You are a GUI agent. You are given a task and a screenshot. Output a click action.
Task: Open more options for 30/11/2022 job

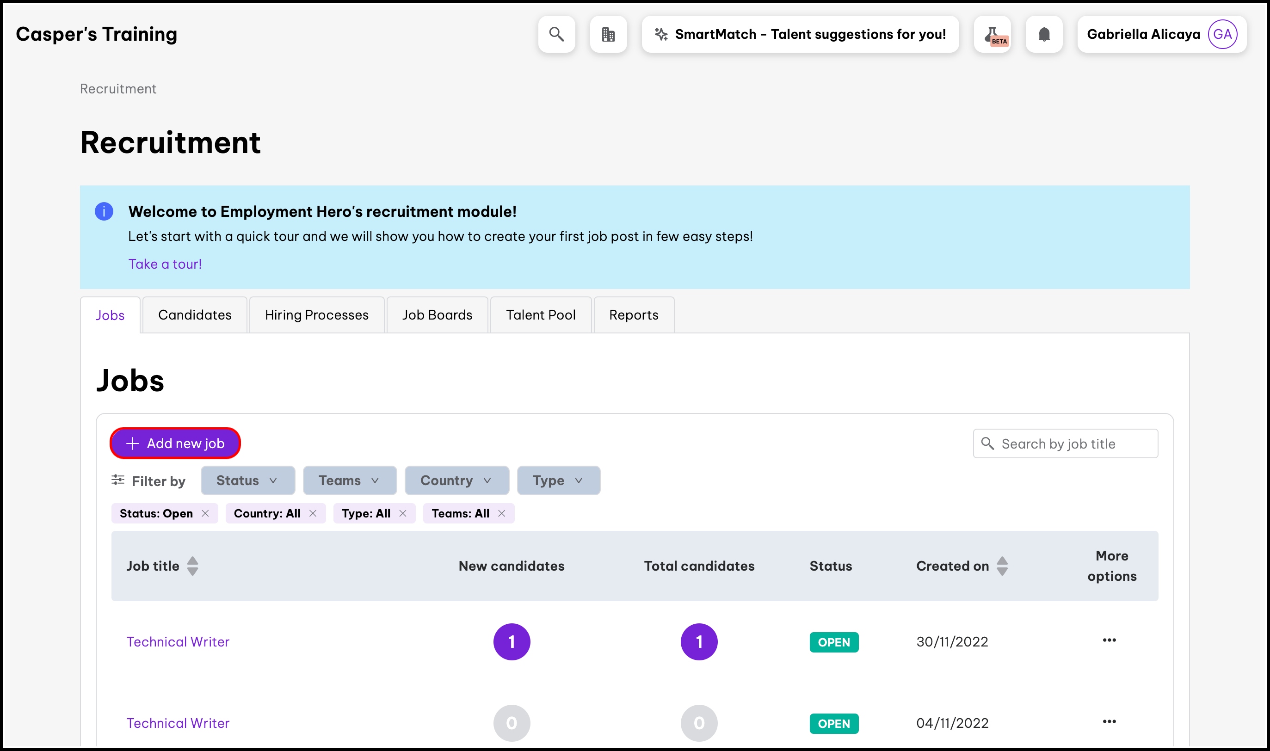click(1109, 640)
